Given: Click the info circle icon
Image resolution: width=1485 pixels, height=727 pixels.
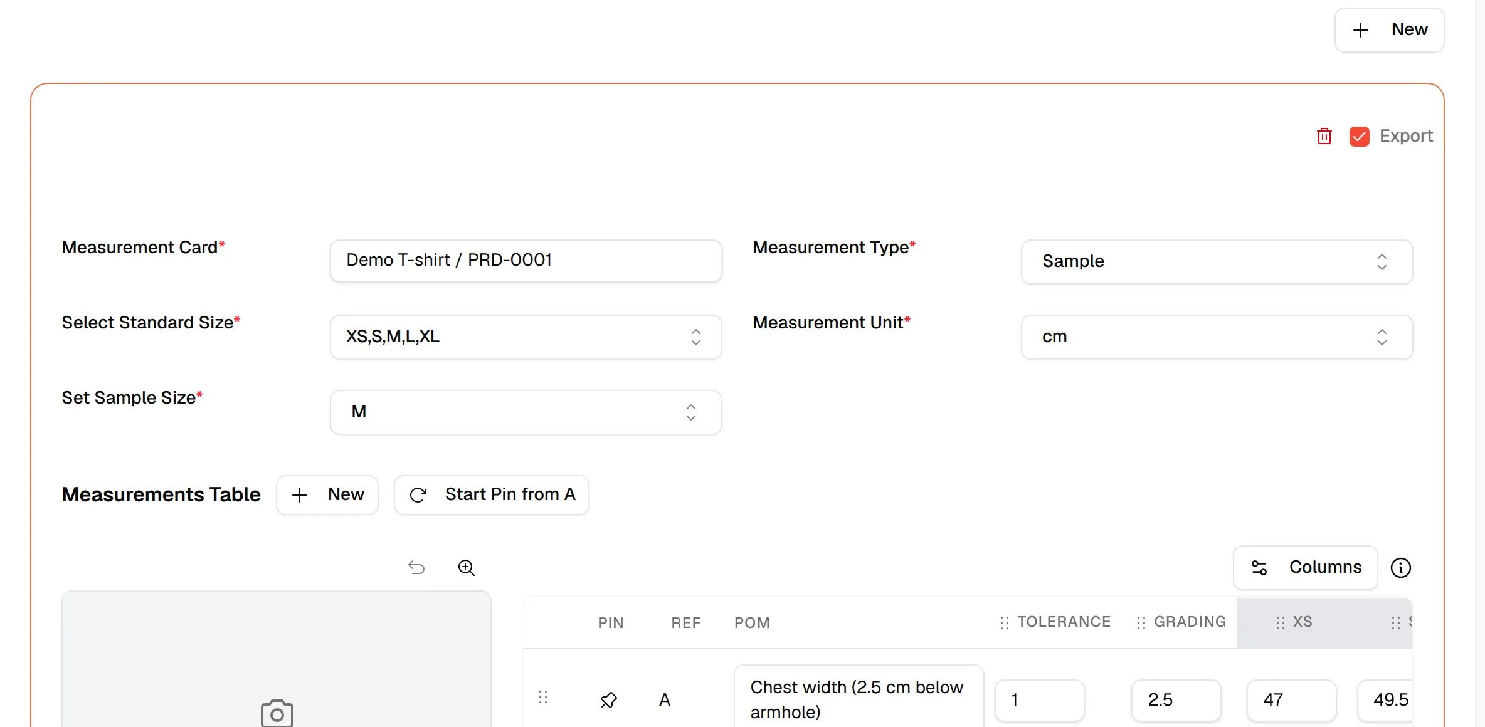Looking at the screenshot, I should pos(1400,567).
